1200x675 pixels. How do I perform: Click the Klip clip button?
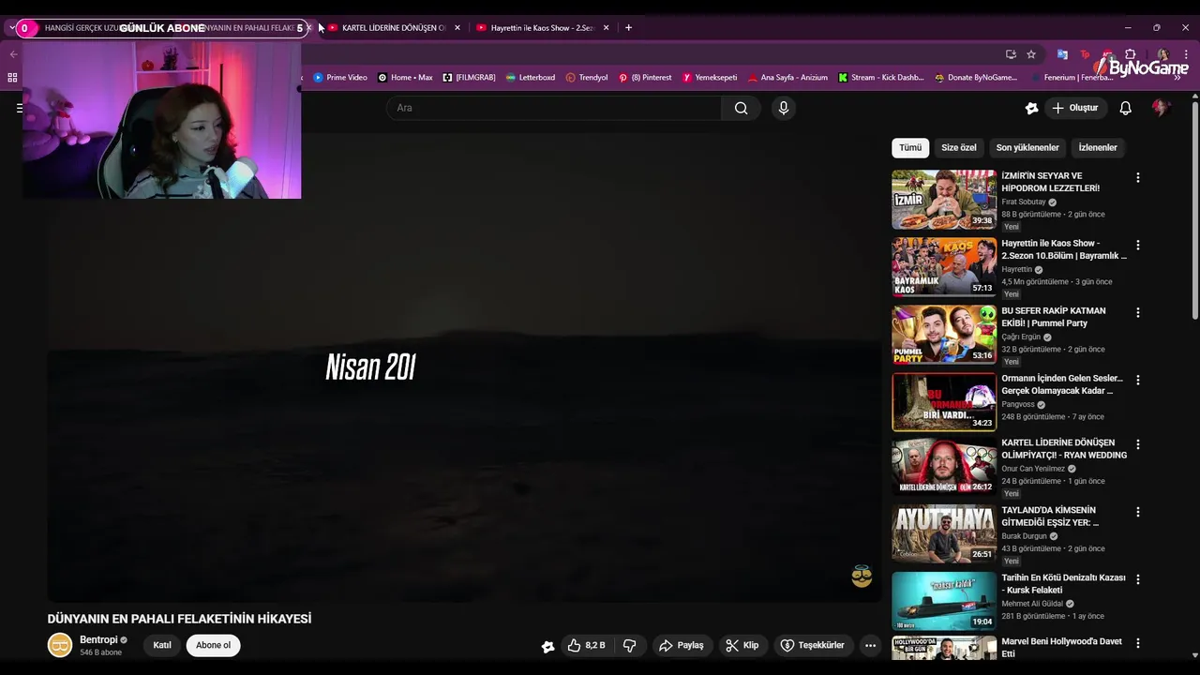(742, 645)
